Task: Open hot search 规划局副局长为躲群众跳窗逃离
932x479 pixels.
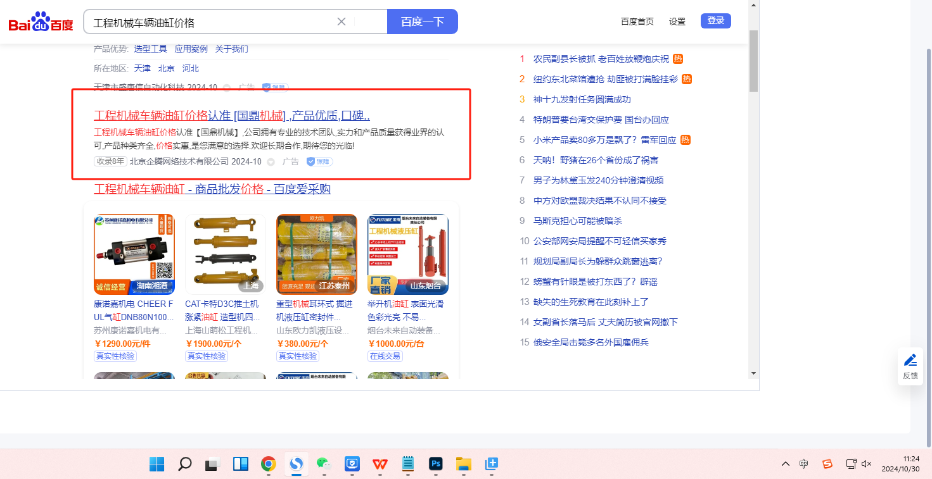Action: coord(597,261)
